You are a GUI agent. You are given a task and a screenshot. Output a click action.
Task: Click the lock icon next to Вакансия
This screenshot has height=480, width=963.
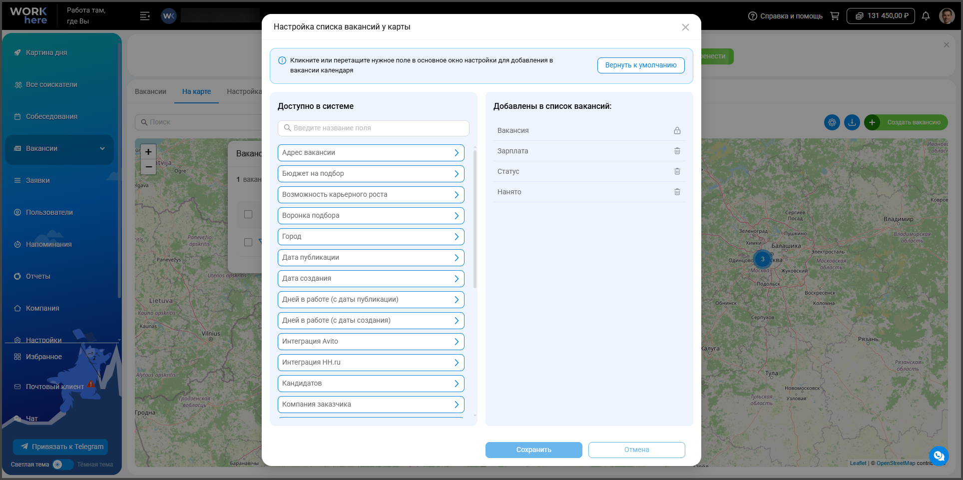coord(677,130)
